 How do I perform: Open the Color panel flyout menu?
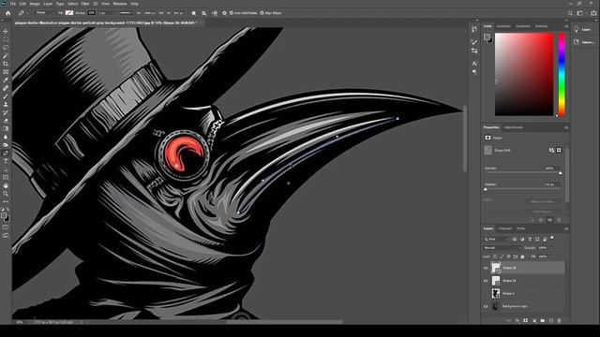point(566,26)
